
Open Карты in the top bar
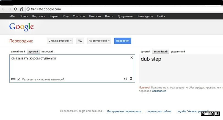tap(54, 16)
